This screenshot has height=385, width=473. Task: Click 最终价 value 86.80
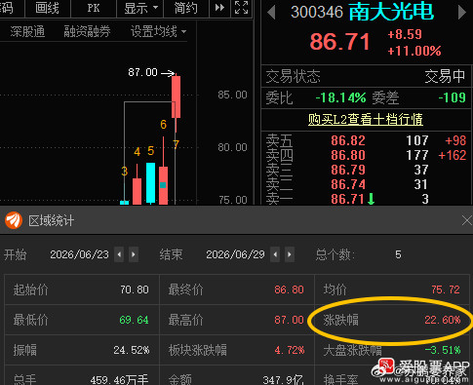(289, 289)
